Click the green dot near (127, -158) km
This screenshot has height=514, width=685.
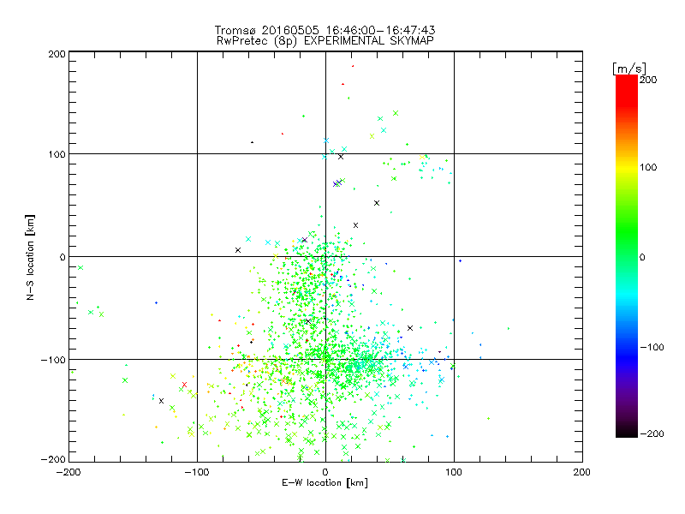point(488,418)
